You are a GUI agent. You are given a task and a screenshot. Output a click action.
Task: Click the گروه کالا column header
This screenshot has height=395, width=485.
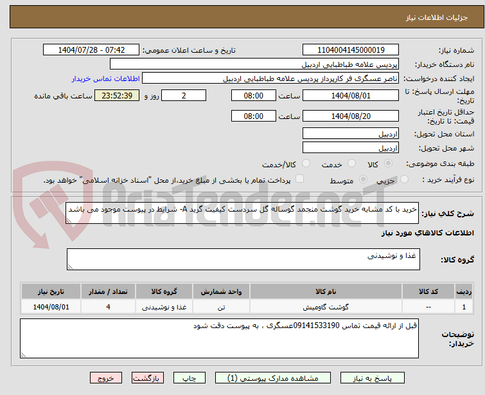[x=164, y=291]
